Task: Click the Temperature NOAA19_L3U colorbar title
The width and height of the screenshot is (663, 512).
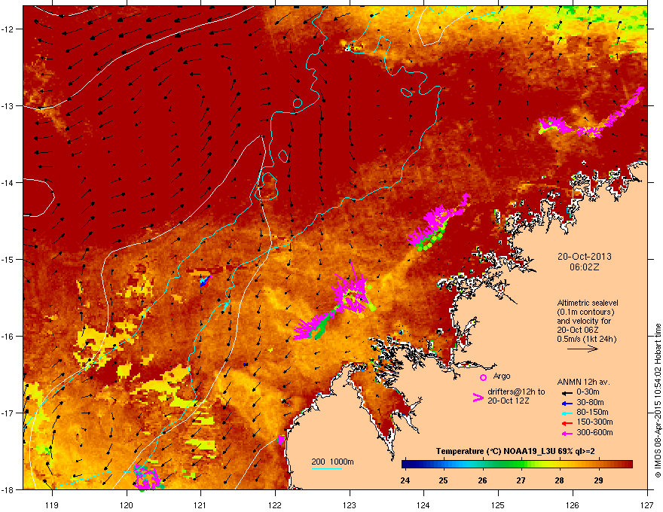Action: tap(515, 451)
